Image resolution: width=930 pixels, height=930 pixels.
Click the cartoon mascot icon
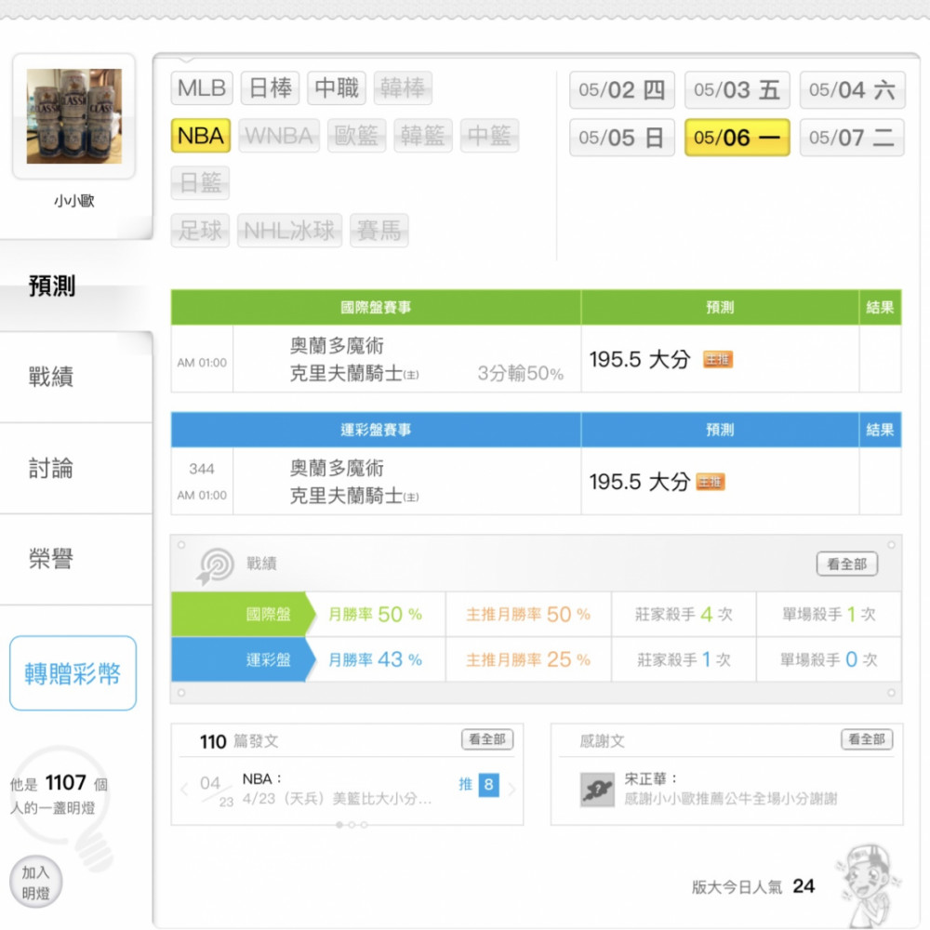(869, 885)
